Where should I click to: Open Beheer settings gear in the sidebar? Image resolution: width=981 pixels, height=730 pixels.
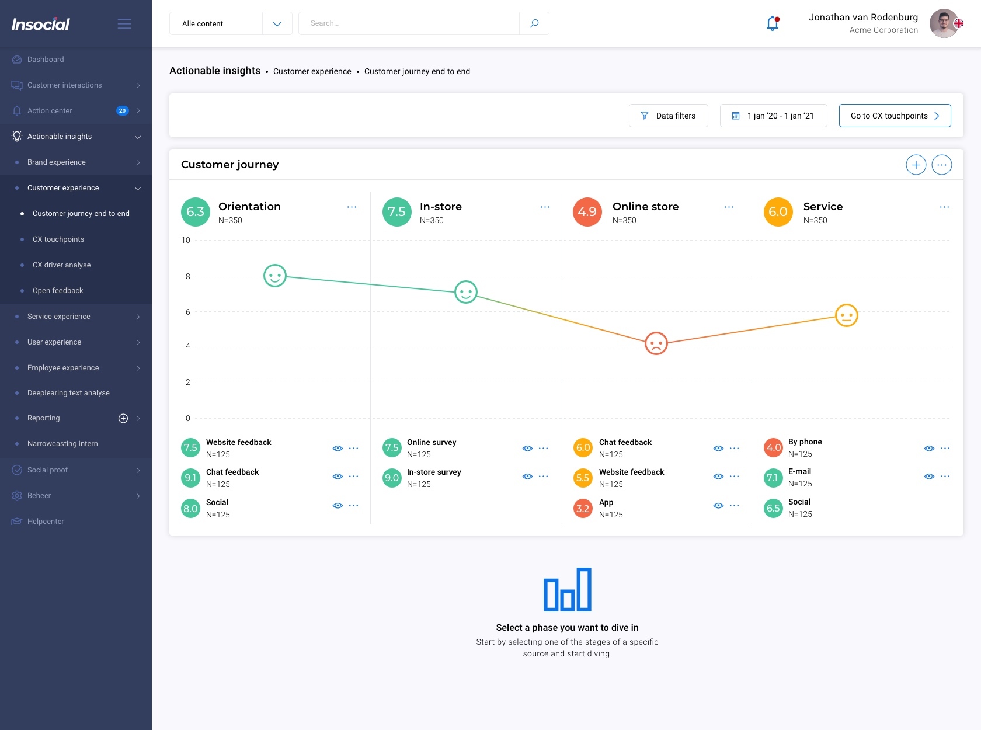[16, 495]
